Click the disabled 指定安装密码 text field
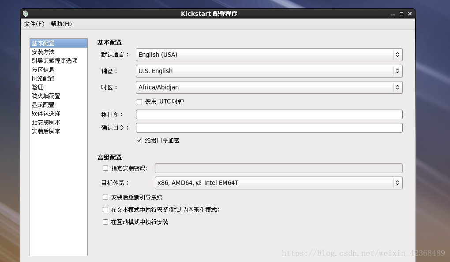 279,168
